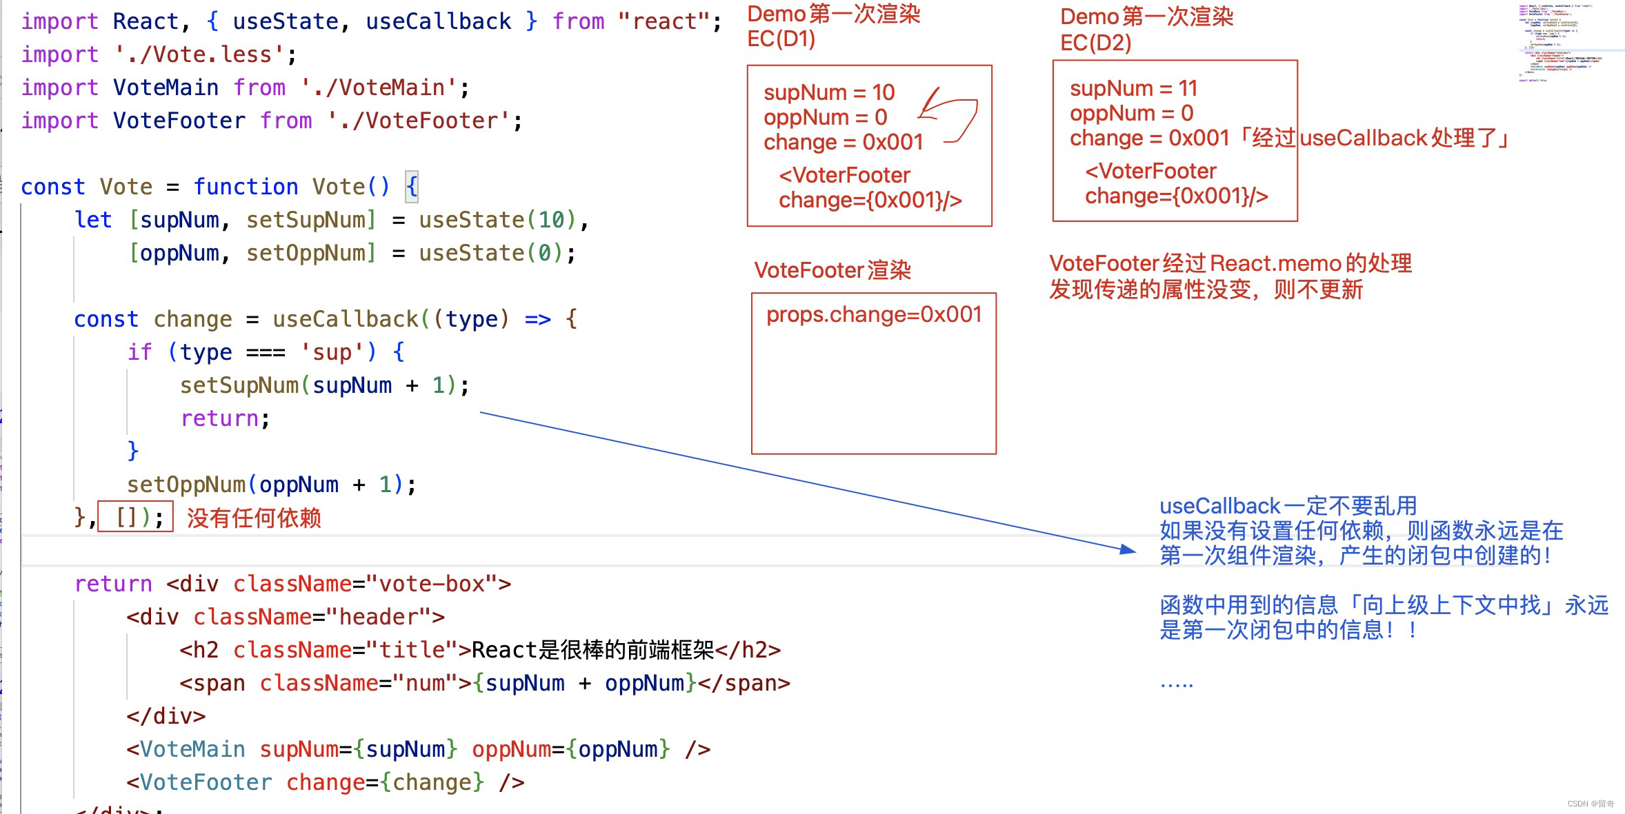Click the './VoteMain' import path string

[379, 88]
